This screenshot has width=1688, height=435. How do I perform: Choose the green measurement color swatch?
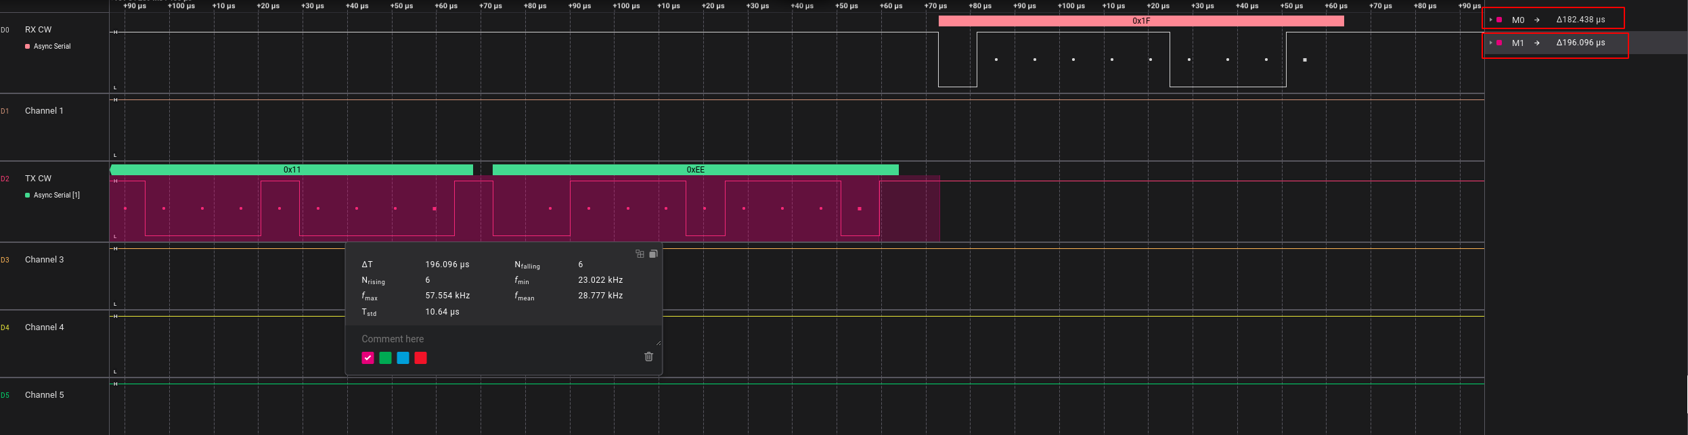tap(385, 358)
